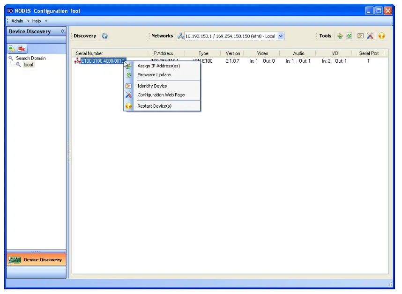Collapse the Device Discovery panel chevron
Viewport: 402px width, 294px height.
tap(63, 31)
